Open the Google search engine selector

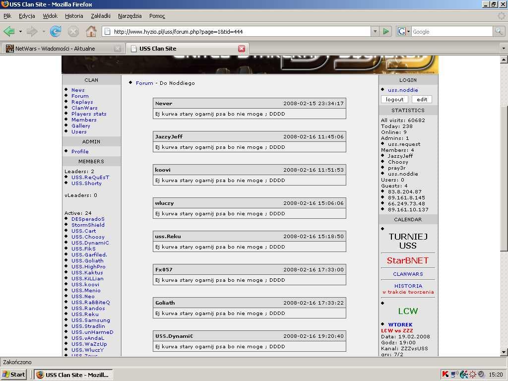point(404,32)
